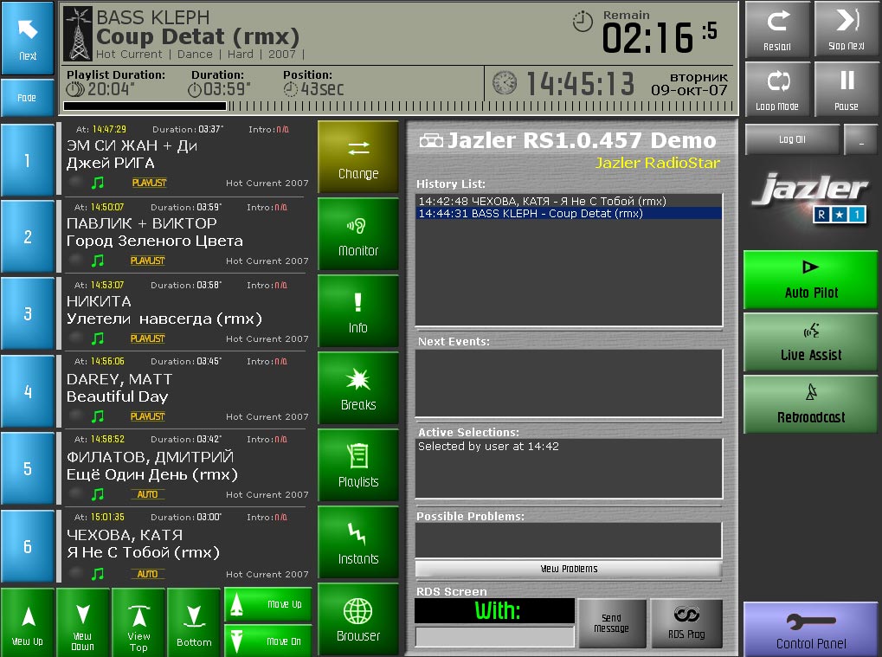Image resolution: width=882 pixels, height=657 pixels.
Task: Toggle Loop Mode
Action: pos(777,89)
